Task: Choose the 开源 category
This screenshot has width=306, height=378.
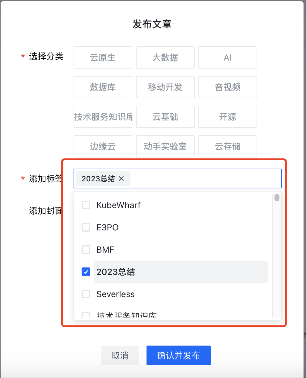Action: tap(228, 117)
